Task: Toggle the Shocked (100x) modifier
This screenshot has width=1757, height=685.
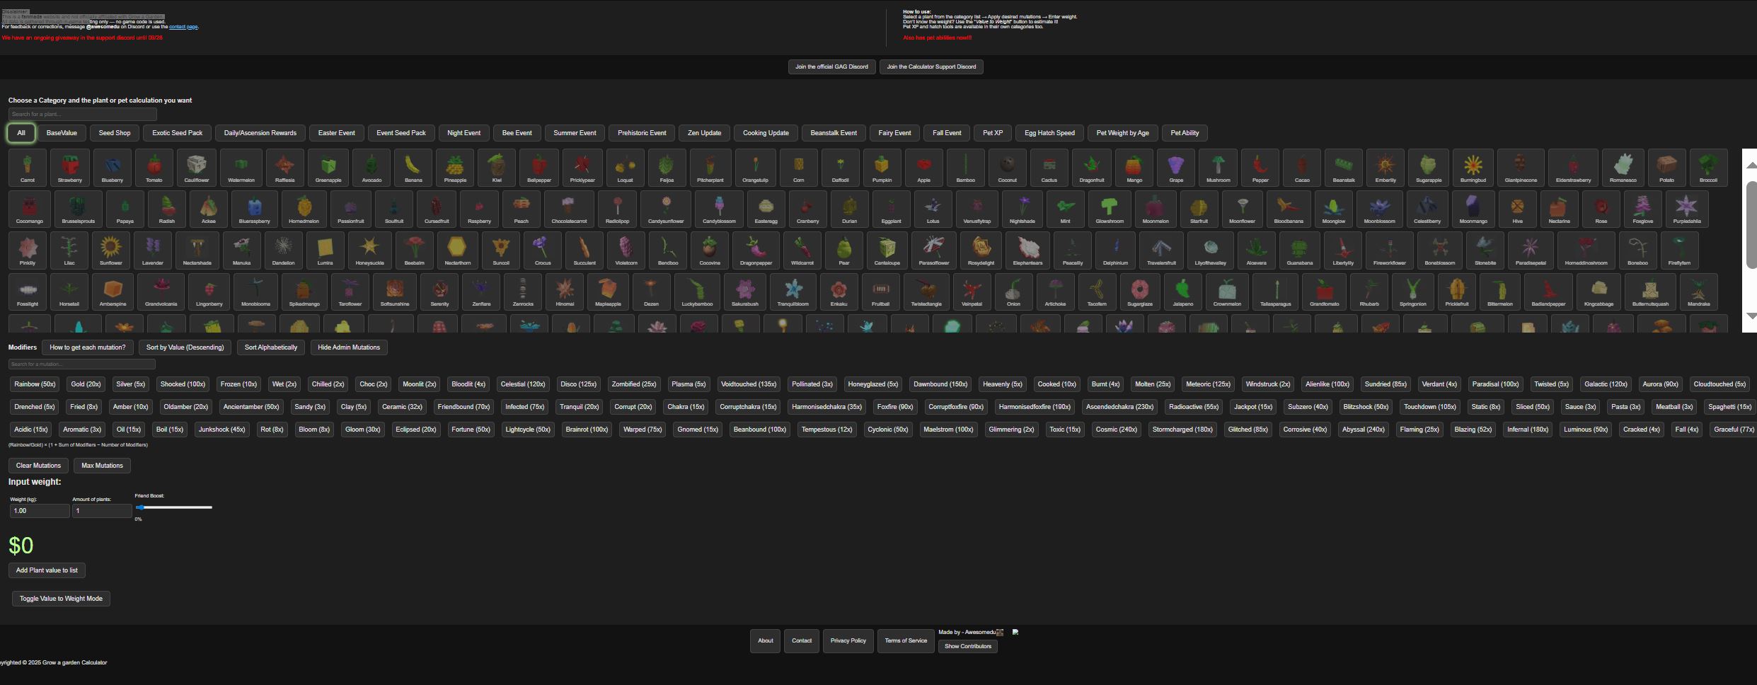Action: click(183, 384)
